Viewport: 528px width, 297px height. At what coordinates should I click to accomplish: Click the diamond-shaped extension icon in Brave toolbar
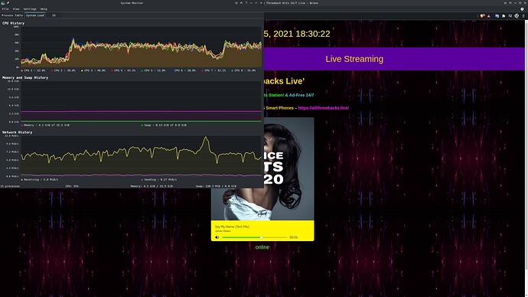pyautogui.click(x=517, y=15)
